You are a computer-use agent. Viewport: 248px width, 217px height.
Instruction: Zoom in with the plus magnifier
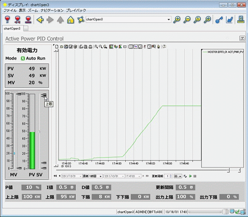pos(177,20)
